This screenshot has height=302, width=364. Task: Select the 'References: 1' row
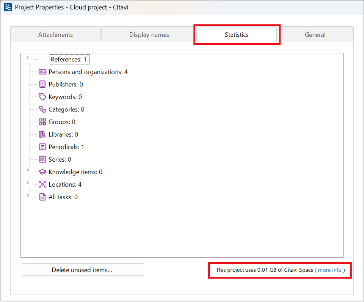pos(69,60)
